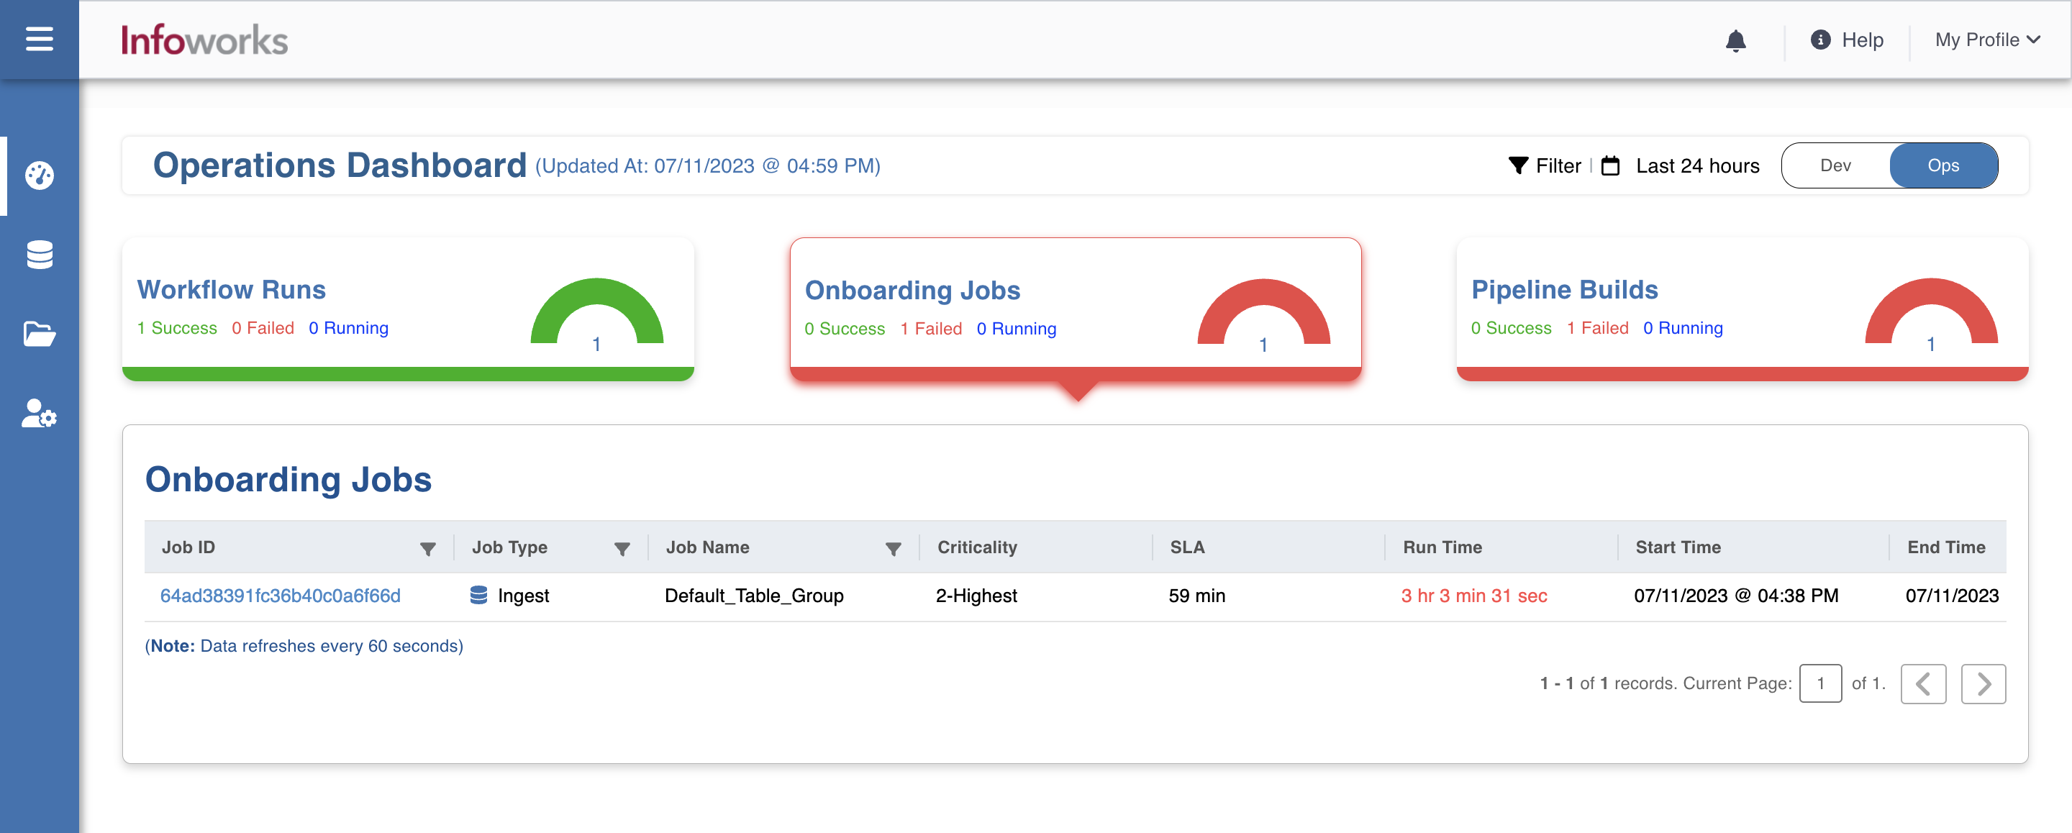This screenshot has height=833, width=2072.
Task: Click the current page number field
Action: click(x=1820, y=683)
